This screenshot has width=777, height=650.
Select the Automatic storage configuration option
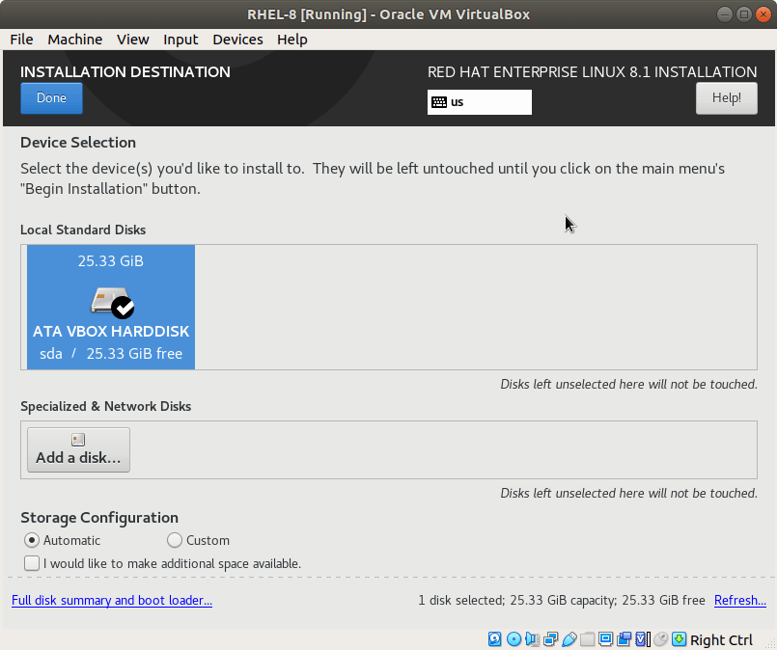tap(33, 541)
